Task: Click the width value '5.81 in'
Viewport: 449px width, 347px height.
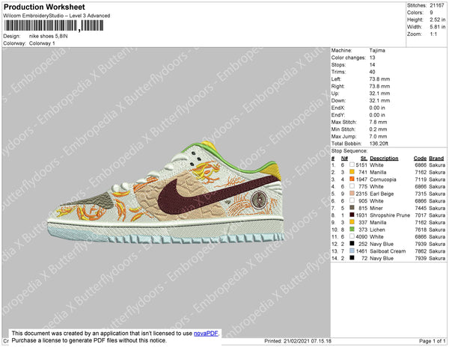Action: [x=437, y=27]
